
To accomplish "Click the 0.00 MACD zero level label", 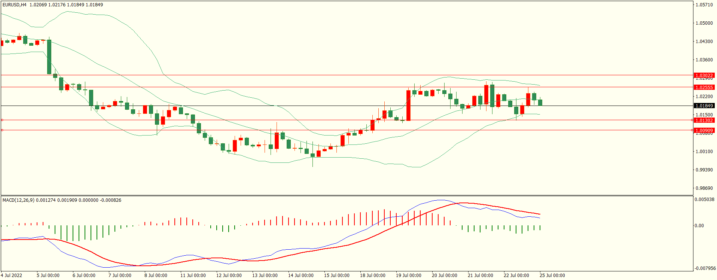I will (699, 226).
